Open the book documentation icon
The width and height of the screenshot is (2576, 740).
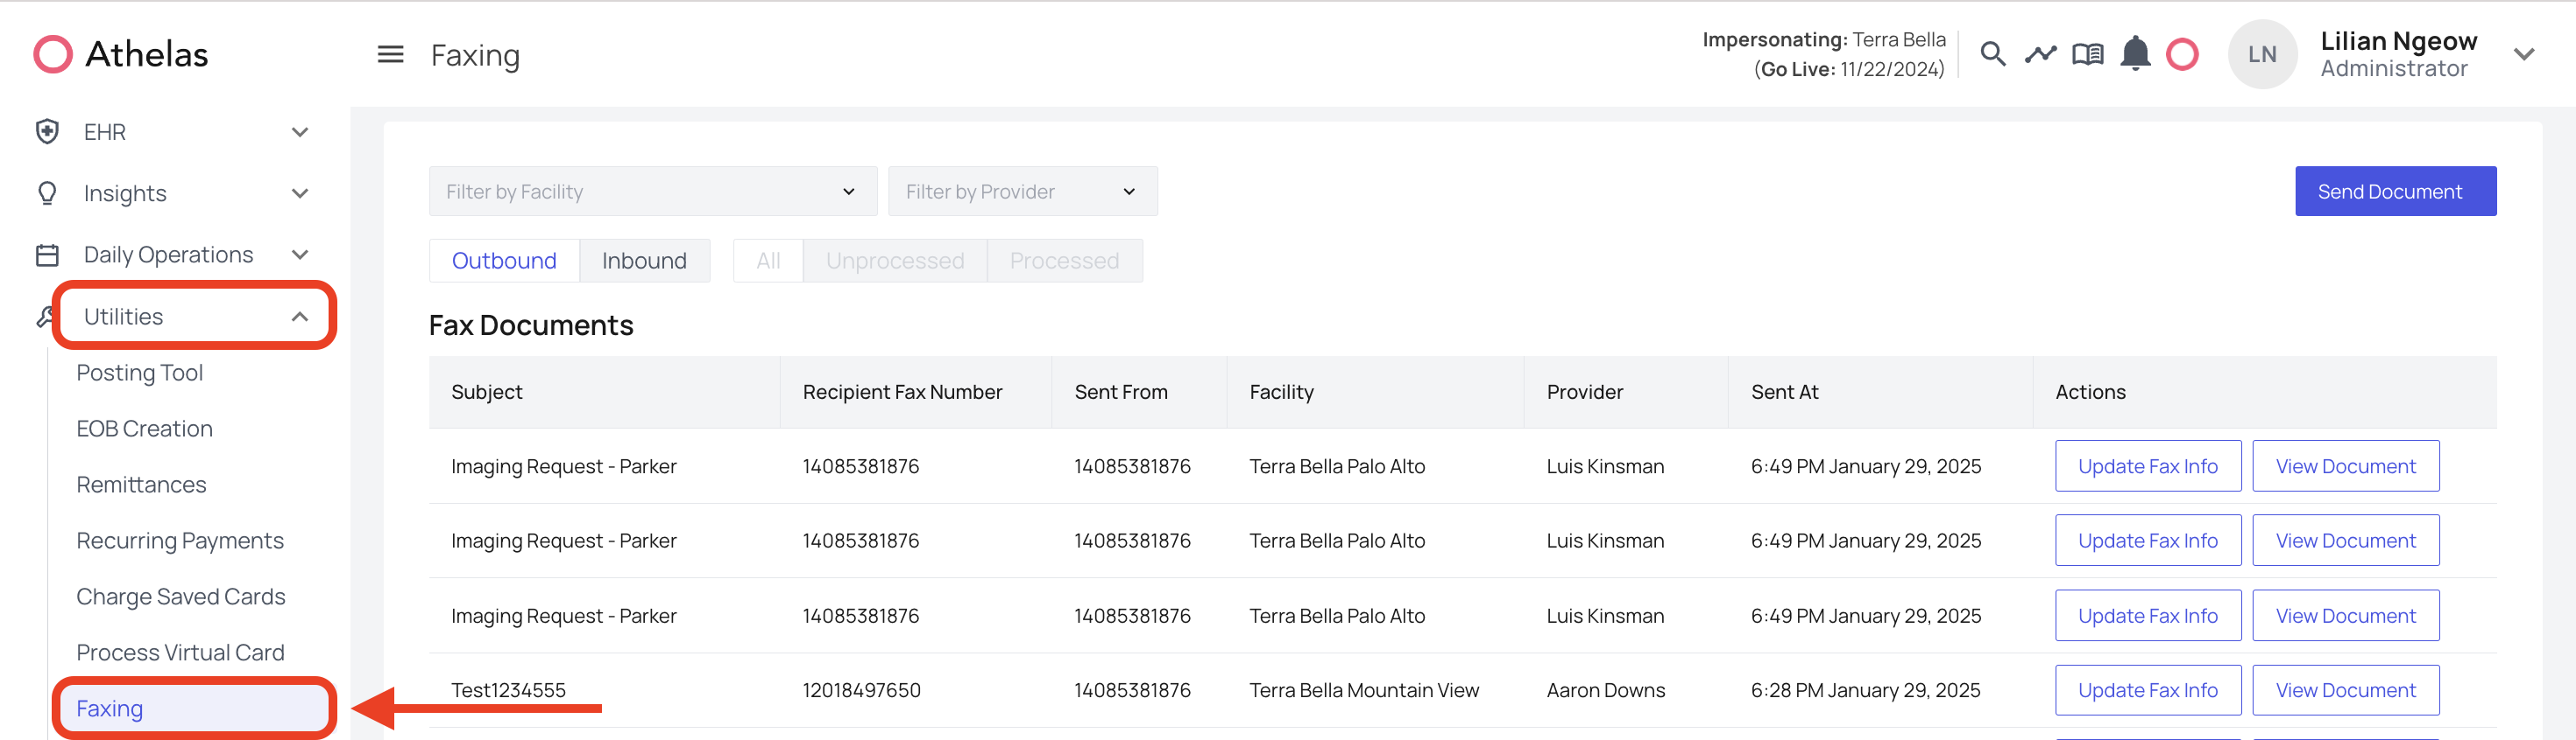point(2087,54)
